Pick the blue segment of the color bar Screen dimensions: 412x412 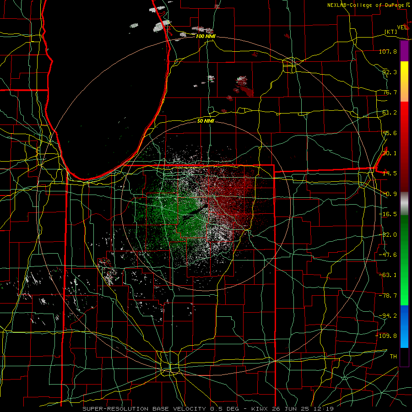(404, 326)
